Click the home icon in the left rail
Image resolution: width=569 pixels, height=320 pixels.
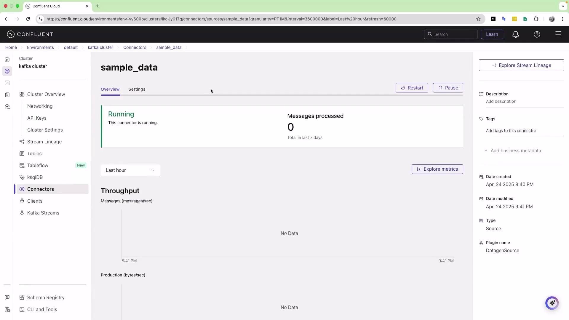[x=7, y=59]
